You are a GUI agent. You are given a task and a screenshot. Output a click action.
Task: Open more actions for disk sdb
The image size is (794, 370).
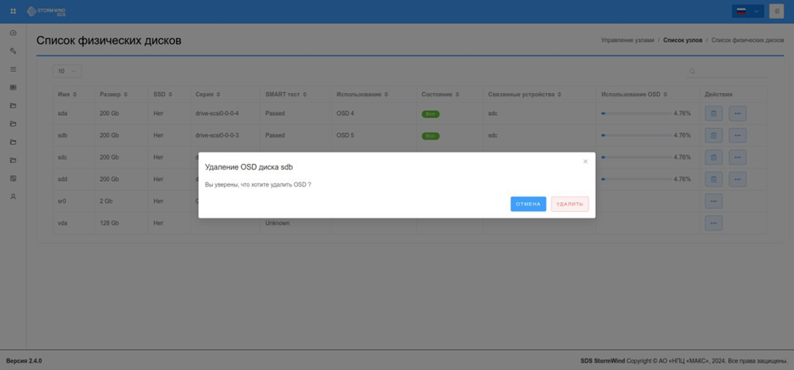[x=737, y=135]
